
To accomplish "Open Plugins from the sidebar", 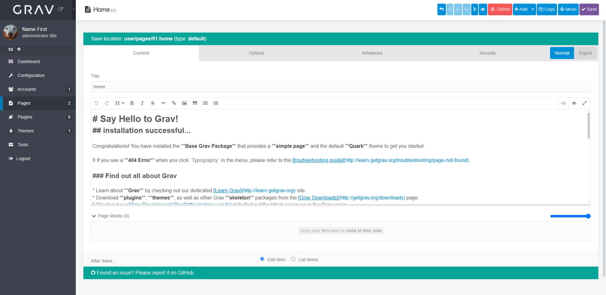I will point(38,117).
